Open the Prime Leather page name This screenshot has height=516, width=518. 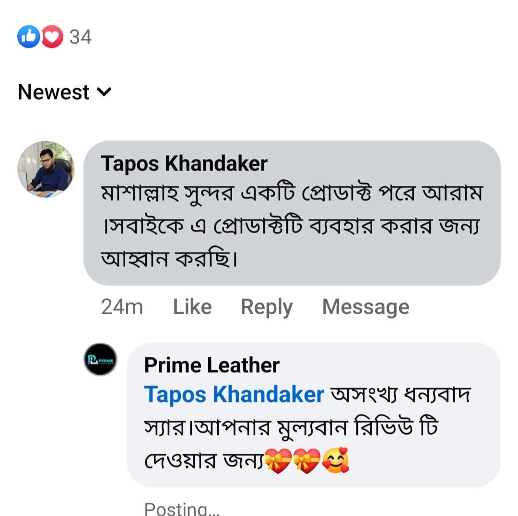212,366
